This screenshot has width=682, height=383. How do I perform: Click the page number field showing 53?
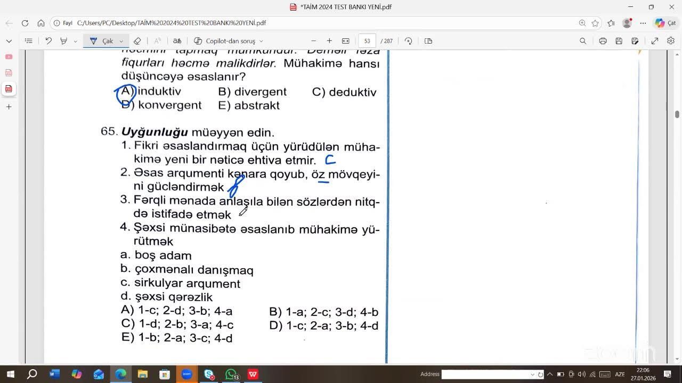[367, 41]
